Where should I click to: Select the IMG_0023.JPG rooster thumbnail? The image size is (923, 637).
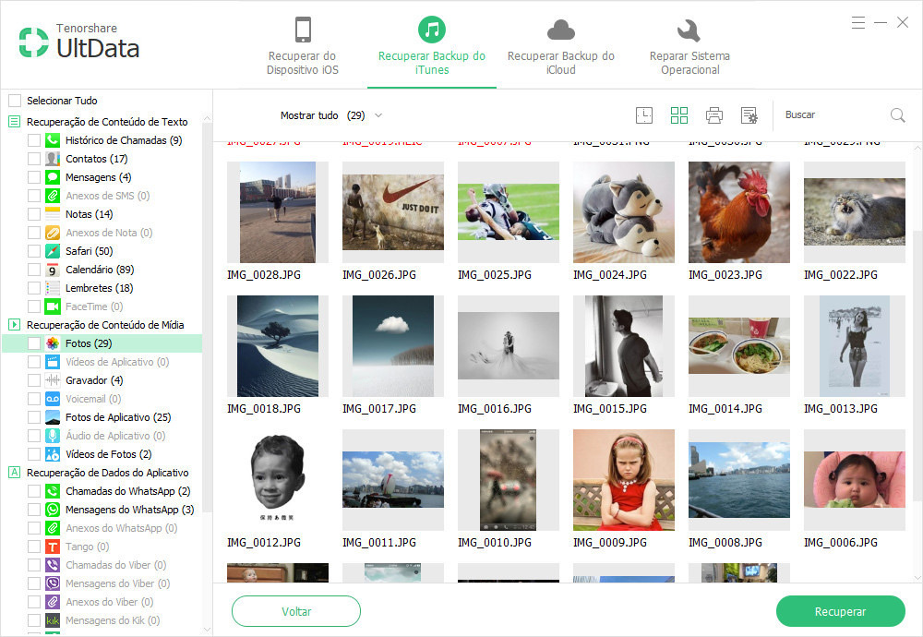click(738, 212)
